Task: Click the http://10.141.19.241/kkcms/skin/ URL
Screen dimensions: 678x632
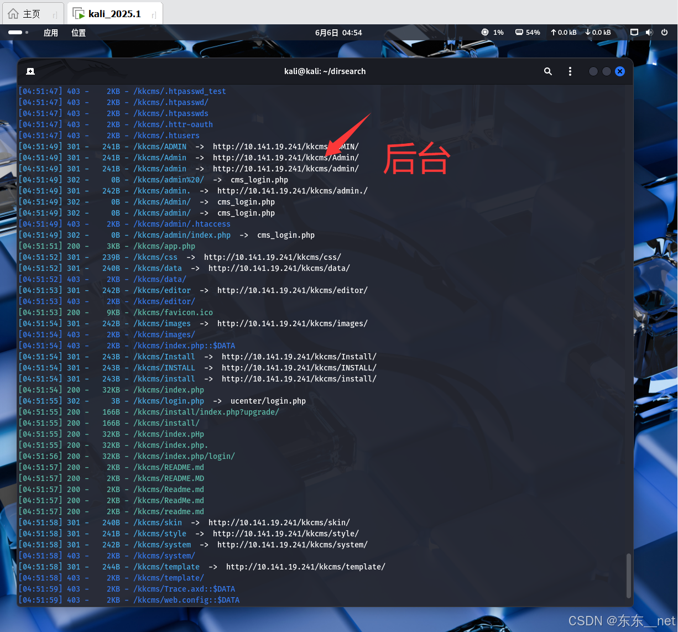Action: point(279,523)
